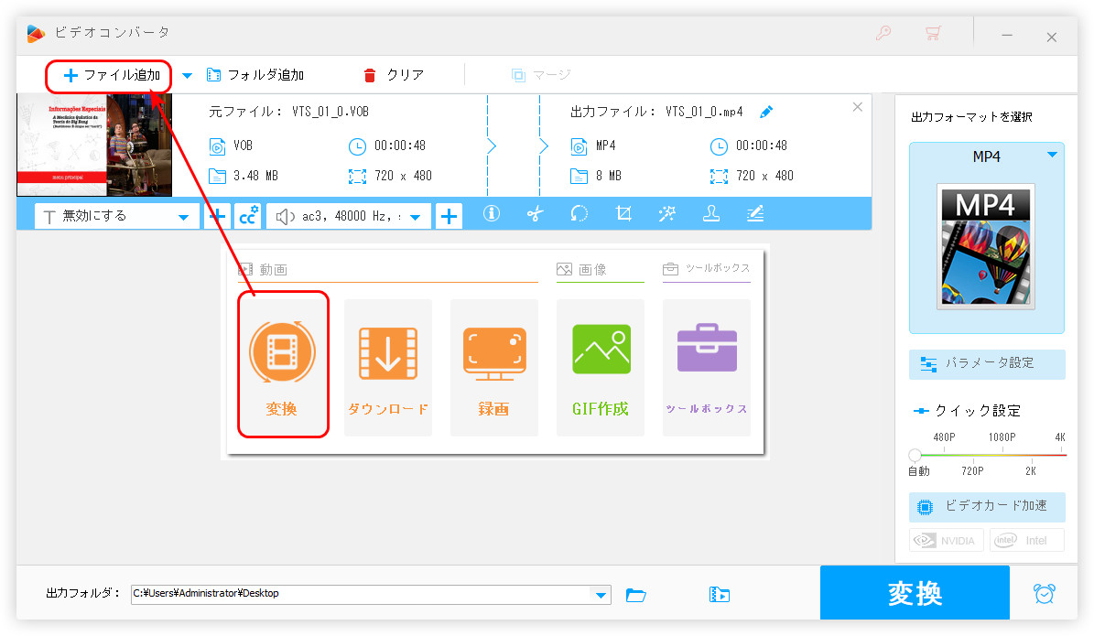Select the ツールボックス section tab
The image size is (1094, 636).
click(706, 268)
